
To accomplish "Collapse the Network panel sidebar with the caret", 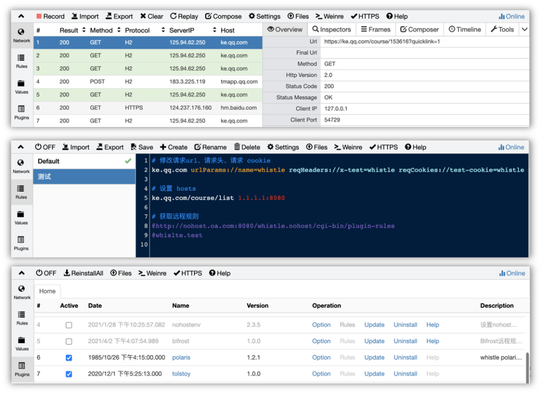I will (x=21, y=16).
